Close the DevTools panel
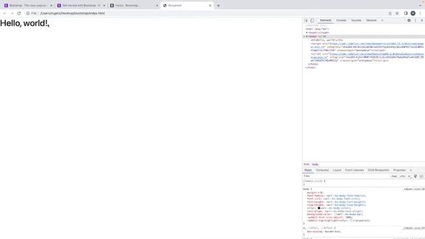 click(422, 21)
